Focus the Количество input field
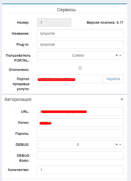Image resolution: width=131 pixels, height=181 pixels. 80,170
